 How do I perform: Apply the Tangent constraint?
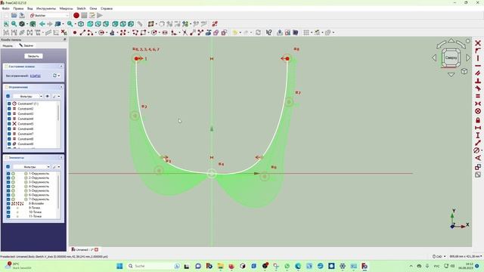pyautogui.click(x=478, y=88)
